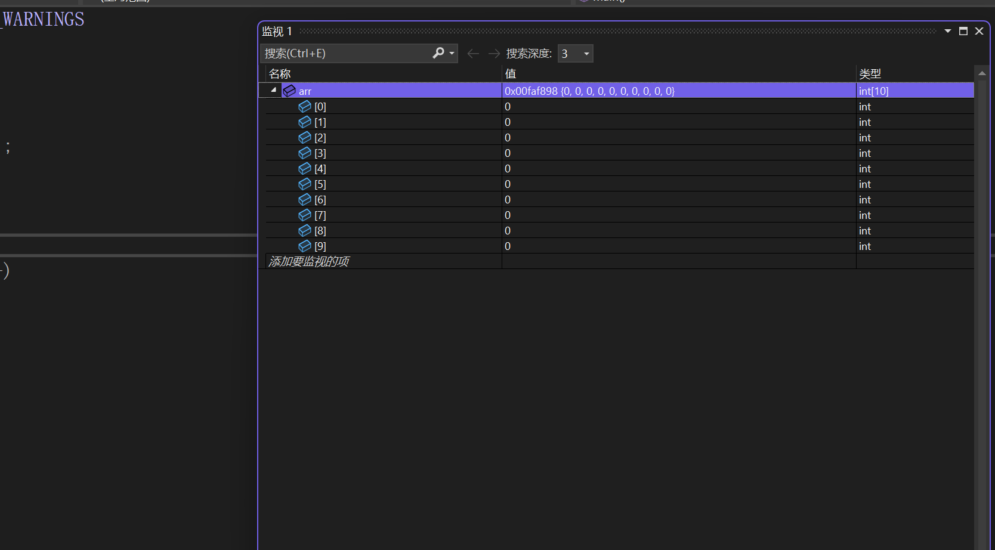Viewport: 995px width, 550px height.
Task: Click the value cell of element [5]
Action: click(x=679, y=184)
